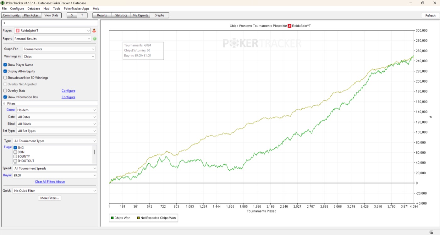Expand the Buyin dropdown showing €9.00
The image size is (440, 235).
pyautogui.click(x=55, y=175)
